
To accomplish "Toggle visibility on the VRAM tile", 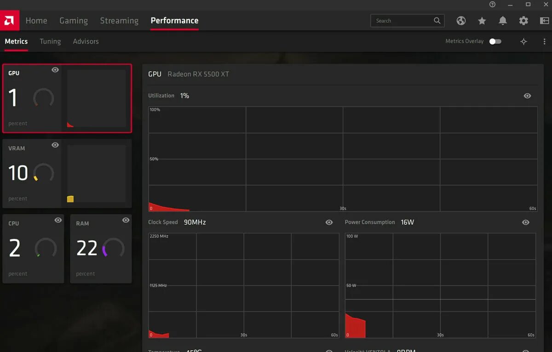I will [55, 145].
